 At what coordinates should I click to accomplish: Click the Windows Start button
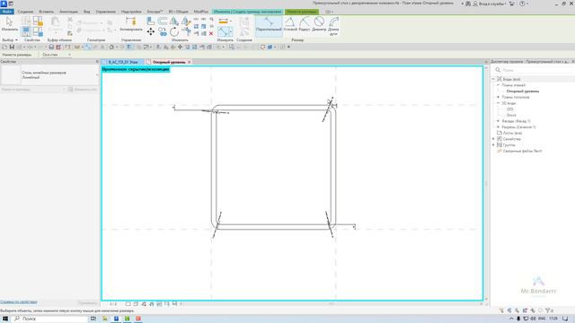click(x=5, y=319)
